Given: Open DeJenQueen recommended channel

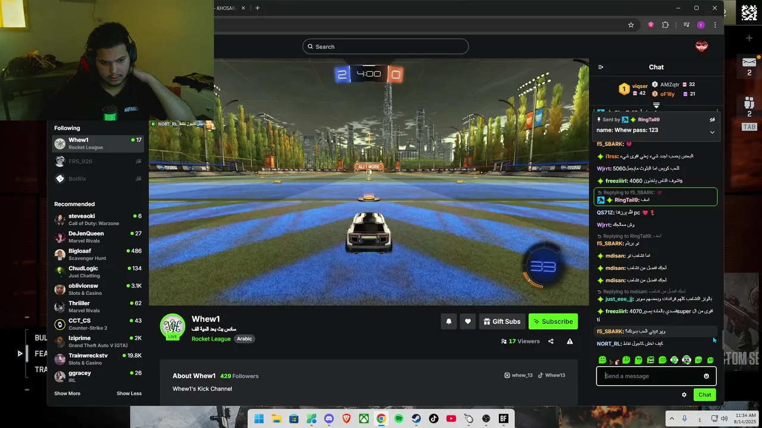Looking at the screenshot, I should point(98,237).
